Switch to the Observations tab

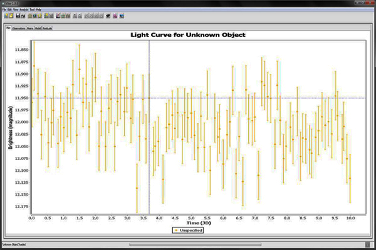pyautogui.click(x=19, y=28)
